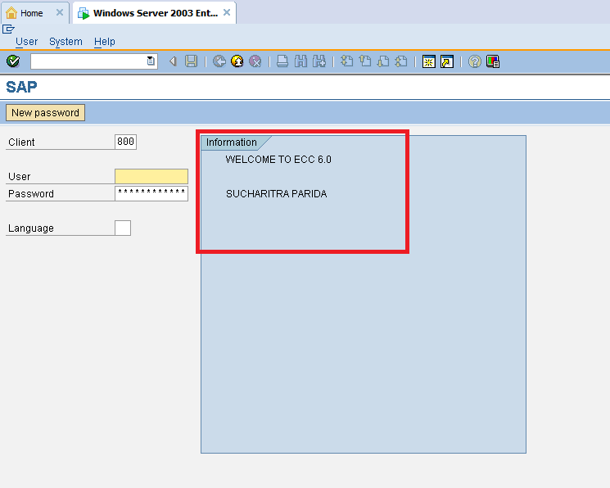Collapse the command field arrow
Screen dimensions: 610x488
[173, 61]
